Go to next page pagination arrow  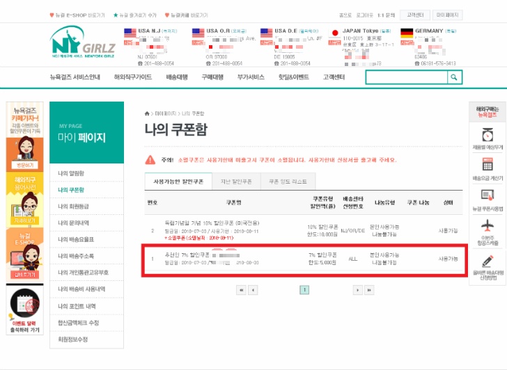(x=358, y=290)
